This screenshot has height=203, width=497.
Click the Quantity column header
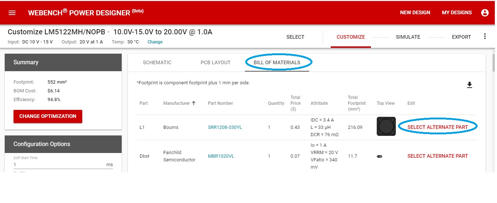click(x=276, y=103)
